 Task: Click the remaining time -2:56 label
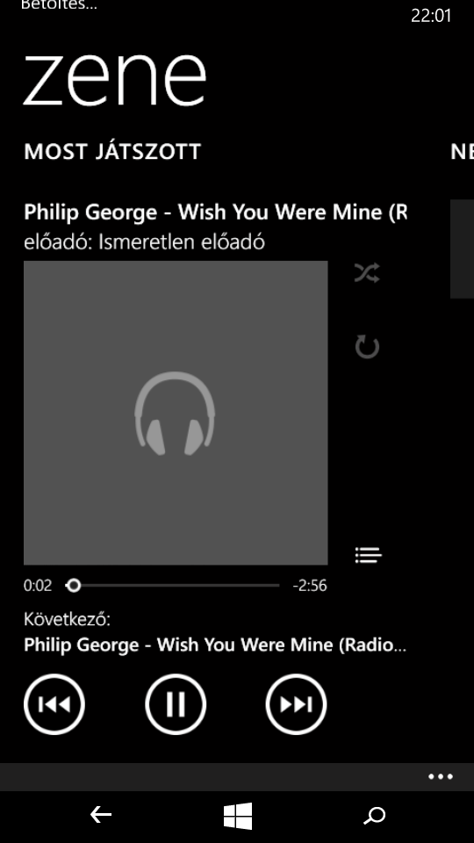(x=310, y=586)
